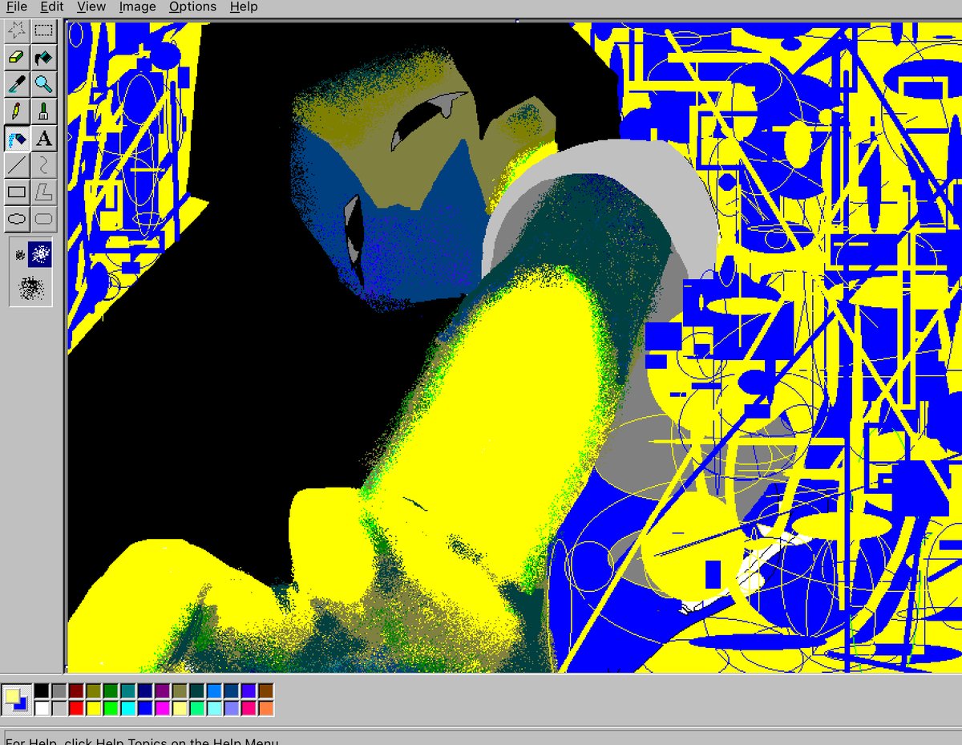962x745 pixels.
Task: Select the Brush tool
Action: point(44,111)
